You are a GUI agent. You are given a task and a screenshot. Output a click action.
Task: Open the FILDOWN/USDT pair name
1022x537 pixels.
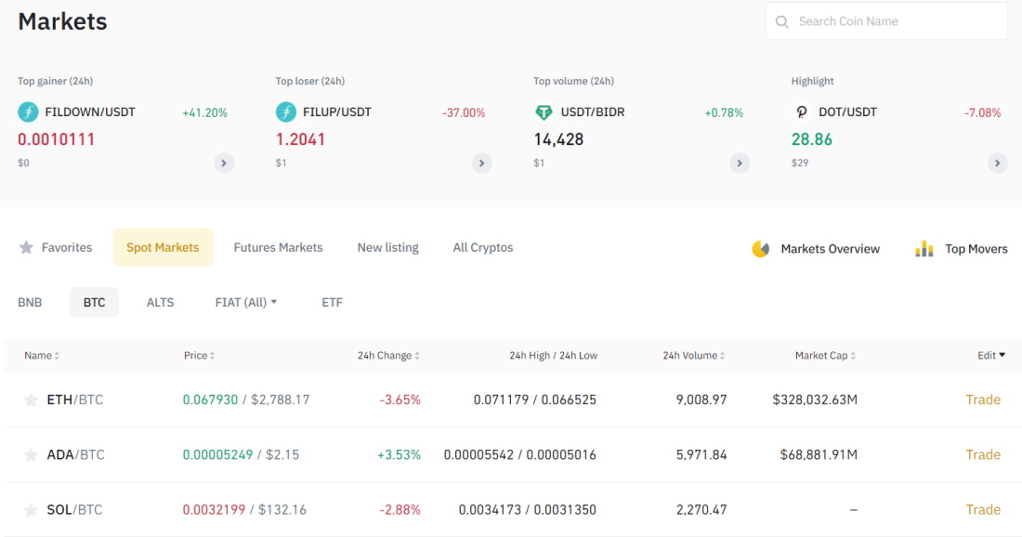[90, 112]
